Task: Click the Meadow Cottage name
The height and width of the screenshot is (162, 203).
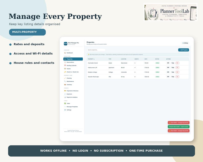Action: pos(93,72)
